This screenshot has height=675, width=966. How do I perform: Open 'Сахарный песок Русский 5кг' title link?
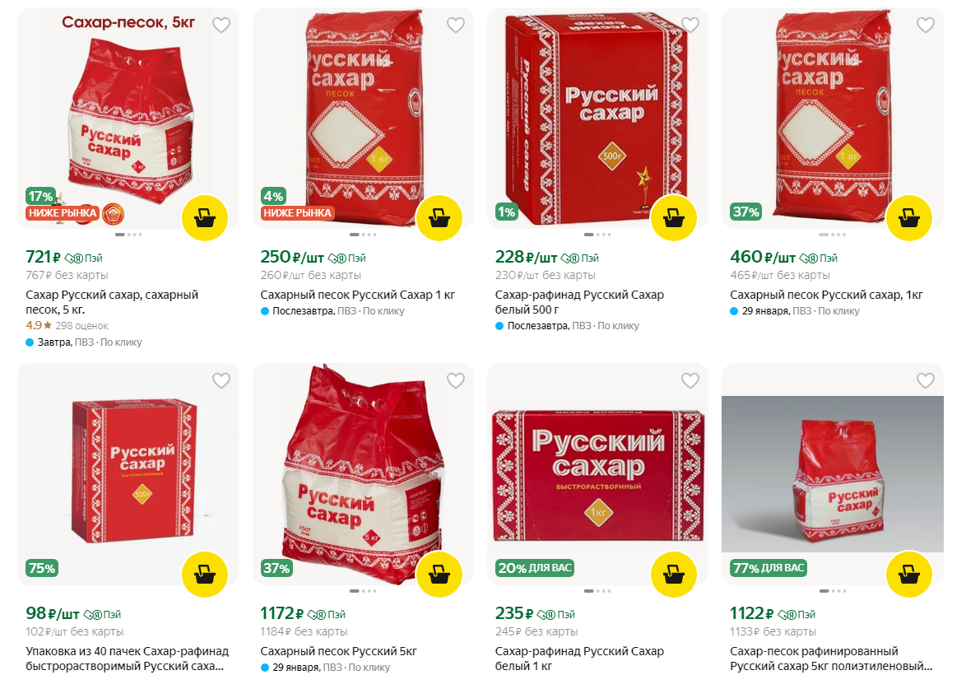[339, 651]
